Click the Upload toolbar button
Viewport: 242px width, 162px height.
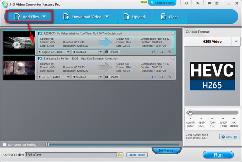pos(134,17)
